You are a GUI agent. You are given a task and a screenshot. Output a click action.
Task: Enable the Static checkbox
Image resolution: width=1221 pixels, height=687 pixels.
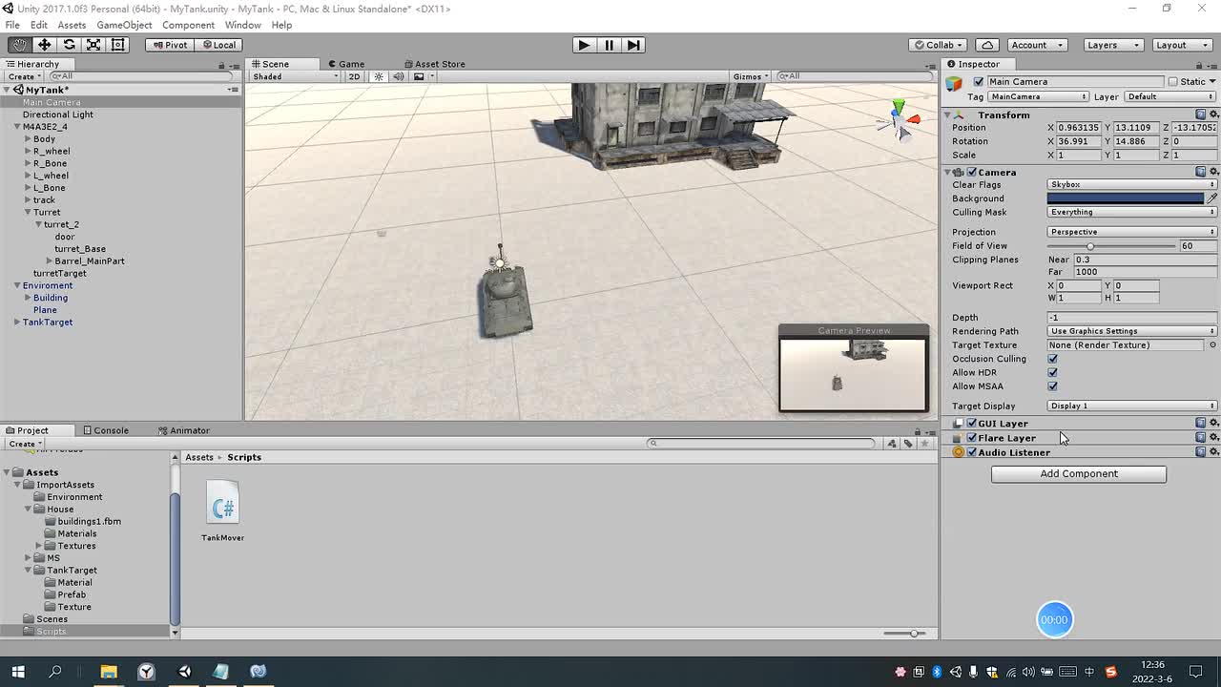point(1172,82)
